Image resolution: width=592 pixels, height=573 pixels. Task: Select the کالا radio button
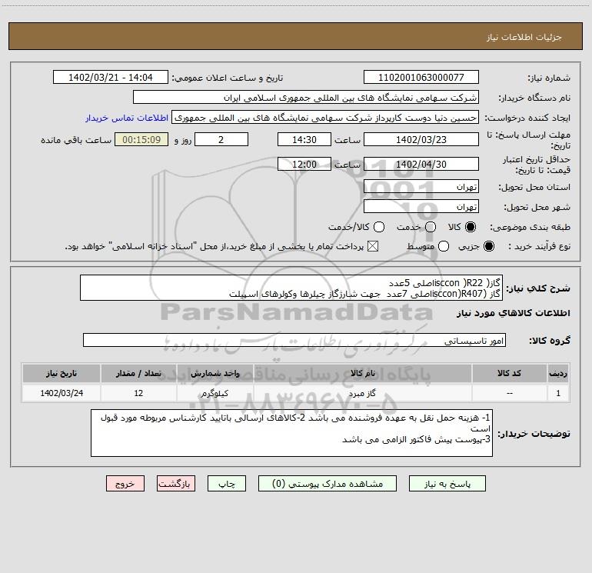[471, 227]
